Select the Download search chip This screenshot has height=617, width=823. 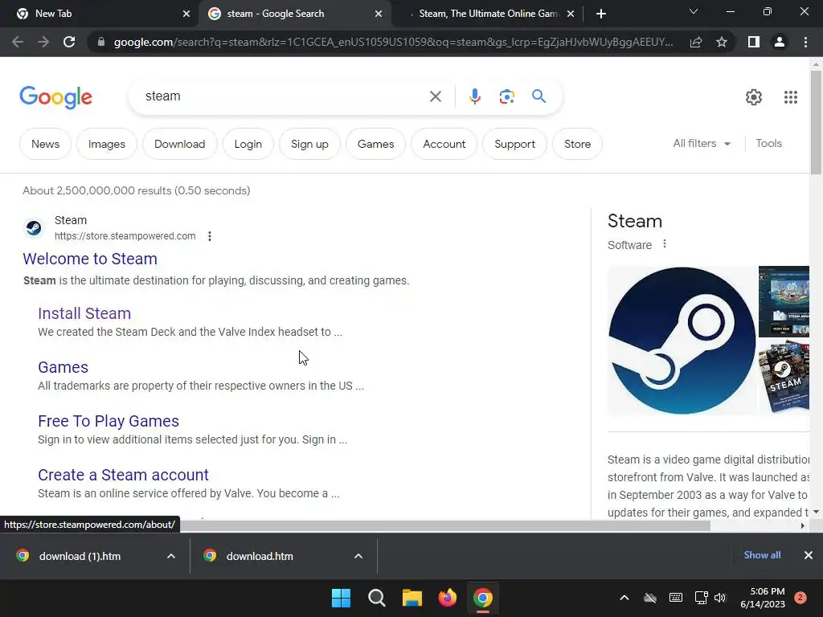pos(179,144)
